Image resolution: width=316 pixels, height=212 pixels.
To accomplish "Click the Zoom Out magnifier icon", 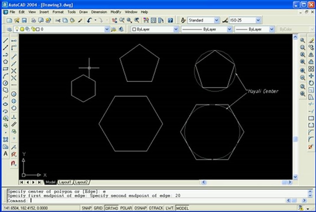I will coord(303,78).
